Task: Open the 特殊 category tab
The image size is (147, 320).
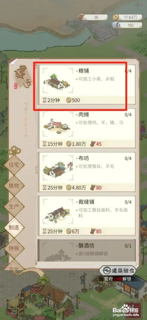Action: [x=14, y=248]
